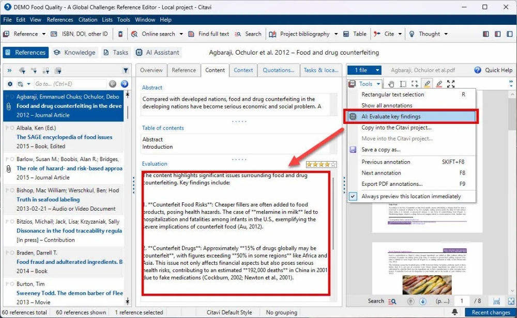The width and height of the screenshot is (517, 318).
Task: Switch to the Quotations tab
Action: [278, 70]
